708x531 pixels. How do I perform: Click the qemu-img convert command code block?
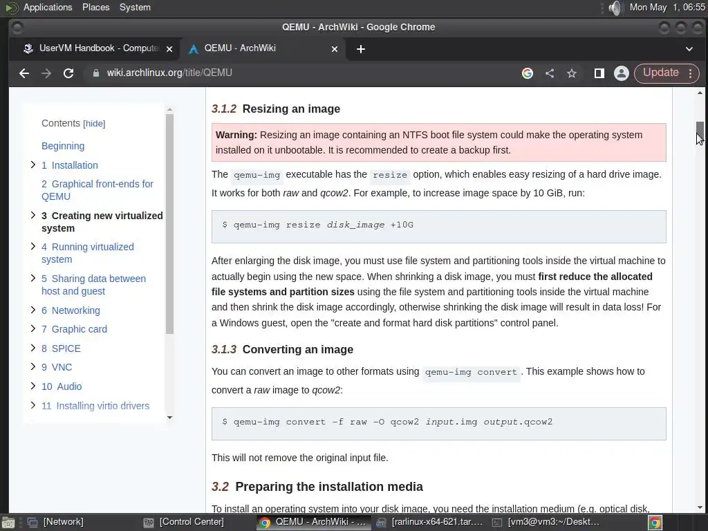[439, 424]
